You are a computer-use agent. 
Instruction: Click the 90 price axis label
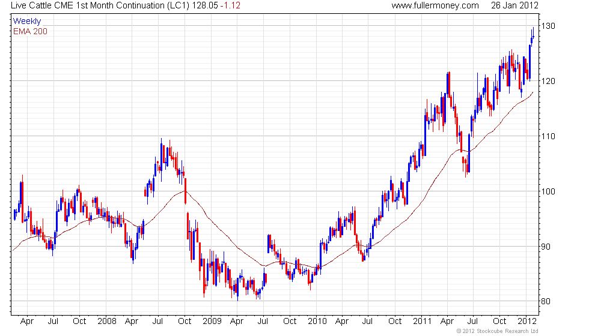click(546, 247)
